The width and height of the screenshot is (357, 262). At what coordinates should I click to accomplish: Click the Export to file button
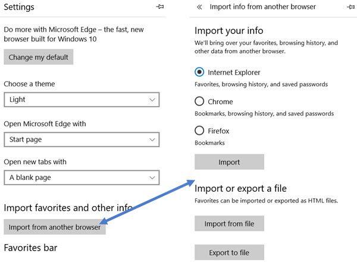[x=229, y=252]
